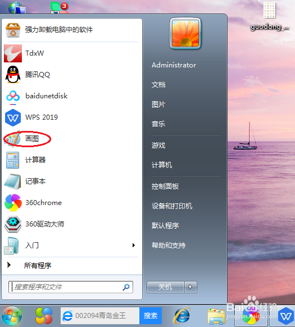Launch the TdxW application icon
This screenshot has height=327, width=295.
(x=13, y=53)
